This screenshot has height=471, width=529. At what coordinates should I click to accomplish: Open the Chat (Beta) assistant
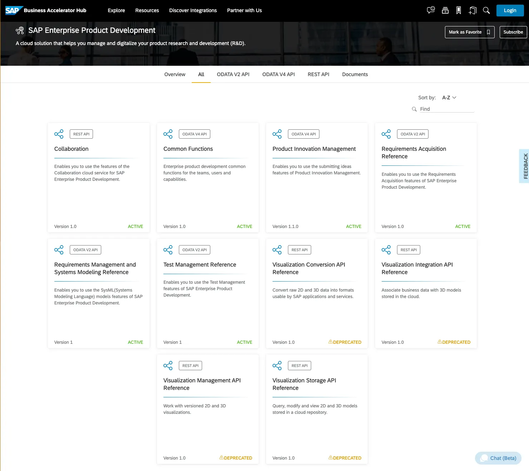tap(498, 458)
